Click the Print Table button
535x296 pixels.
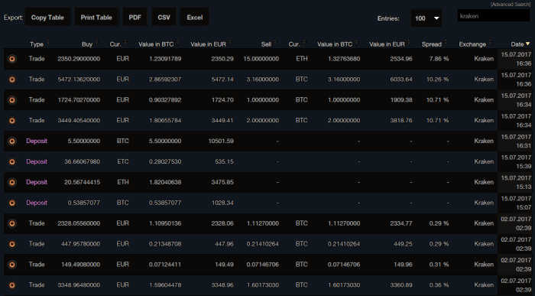tap(96, 18)
